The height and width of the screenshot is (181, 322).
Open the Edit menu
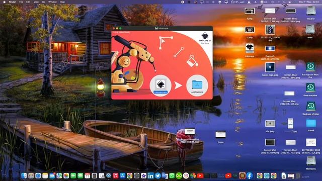pyautogui.click(x=28, y=2)
